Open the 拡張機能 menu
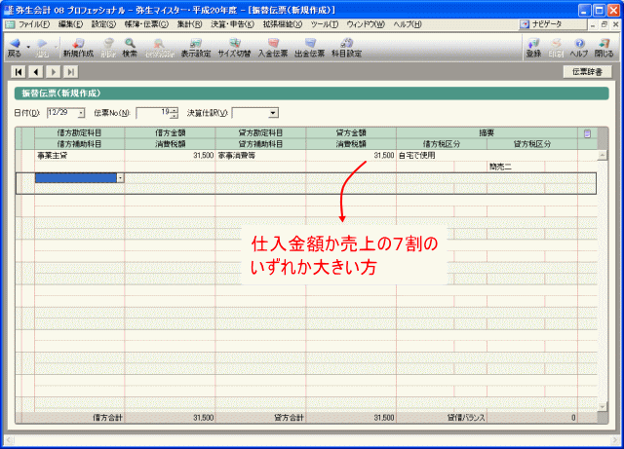 283,24
